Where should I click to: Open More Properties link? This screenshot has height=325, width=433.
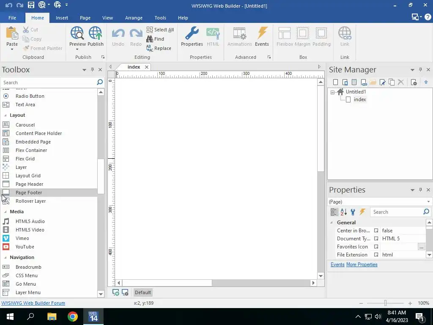pos(362,264)
